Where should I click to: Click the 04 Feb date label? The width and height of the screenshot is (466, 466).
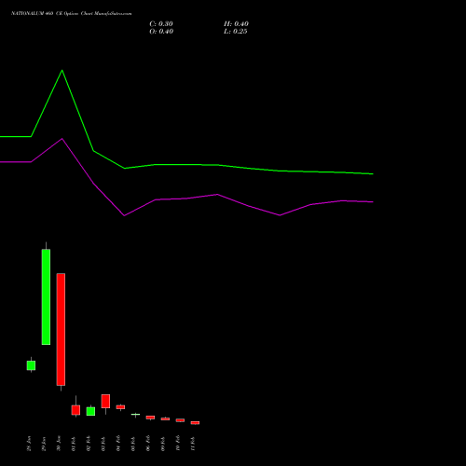click(118, 444)
